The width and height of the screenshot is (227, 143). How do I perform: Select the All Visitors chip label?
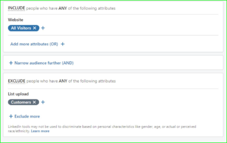[21, 28]
